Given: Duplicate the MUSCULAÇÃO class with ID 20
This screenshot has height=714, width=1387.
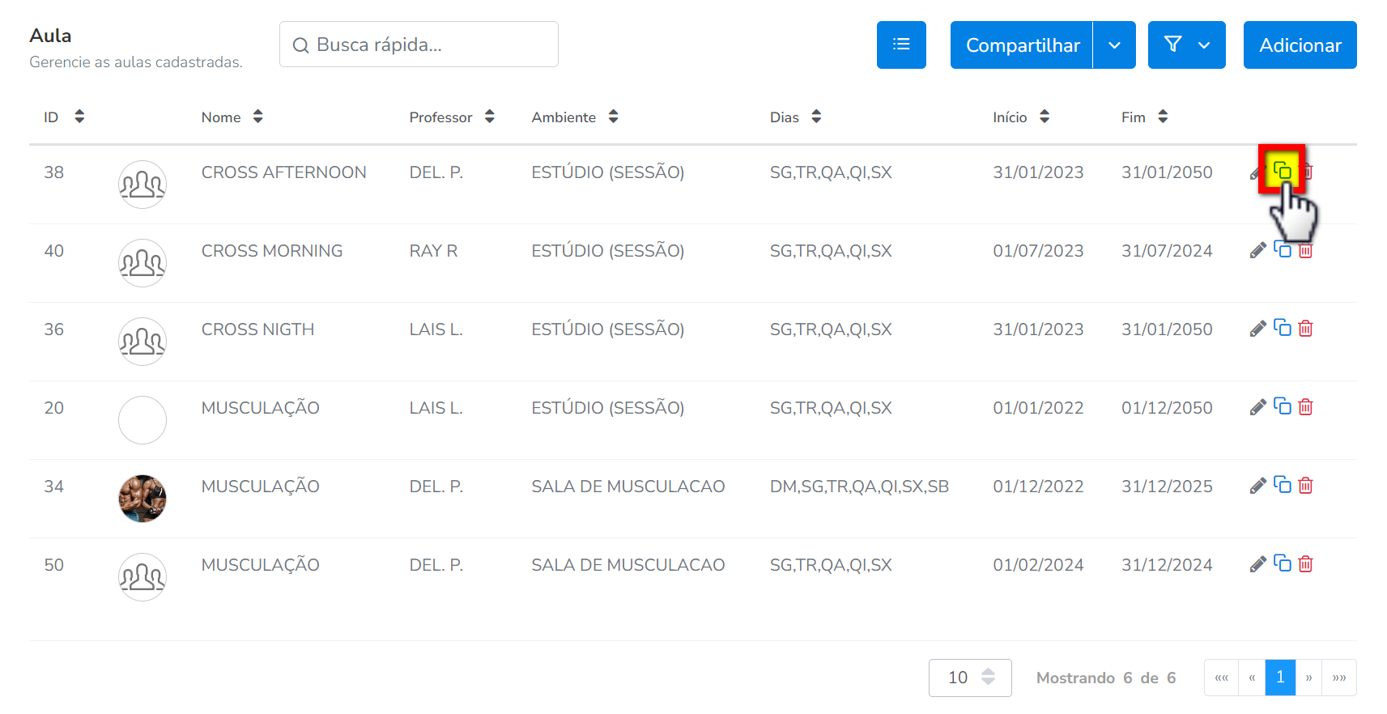Looking at the screenshot, I should pos(1282,406).
